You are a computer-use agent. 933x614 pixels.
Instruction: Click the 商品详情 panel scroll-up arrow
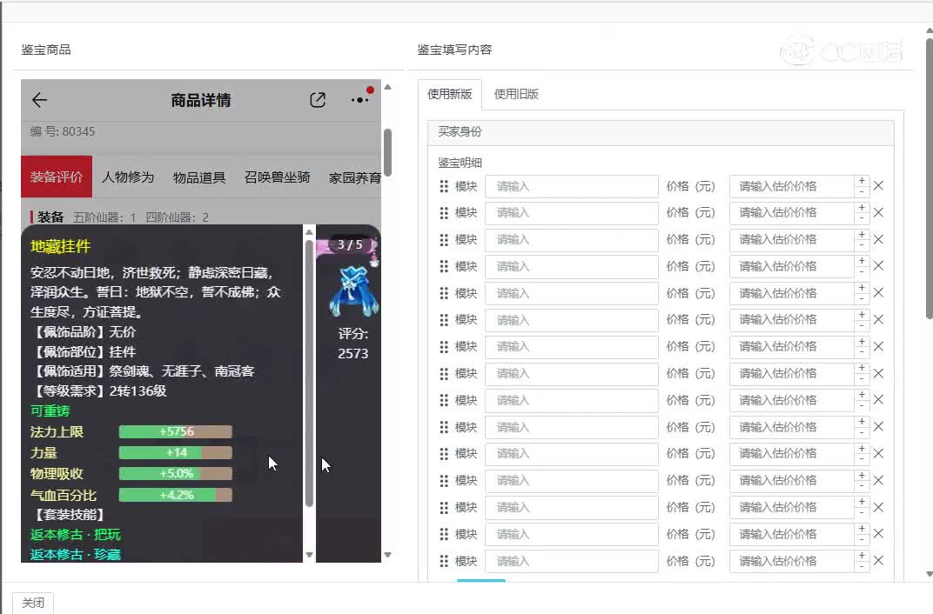(387, 87)
